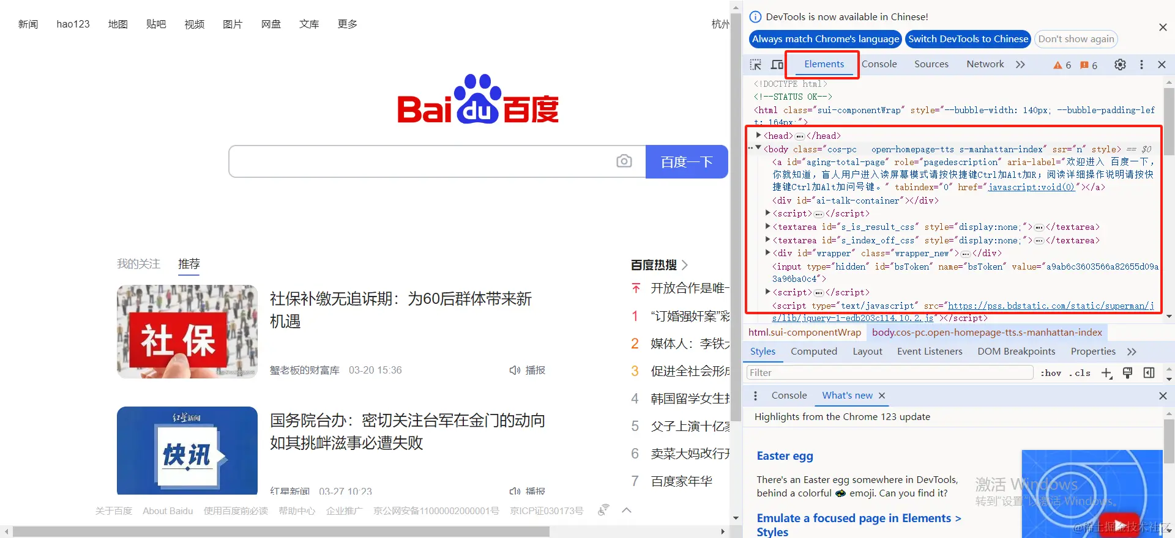Select the Computed tab
The image size is (1175, 538).
click(x=813, y=352)
